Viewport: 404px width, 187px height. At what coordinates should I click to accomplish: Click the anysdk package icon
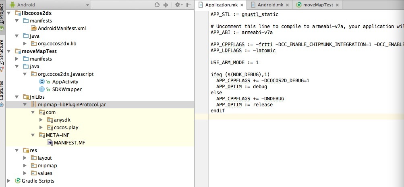point(50,120)
